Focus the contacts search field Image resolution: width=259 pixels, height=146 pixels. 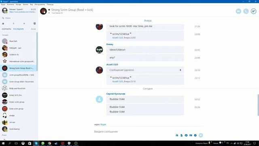[19, 18]
